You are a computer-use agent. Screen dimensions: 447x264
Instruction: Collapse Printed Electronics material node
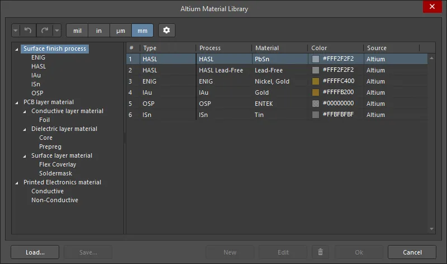tap(17, 183)
